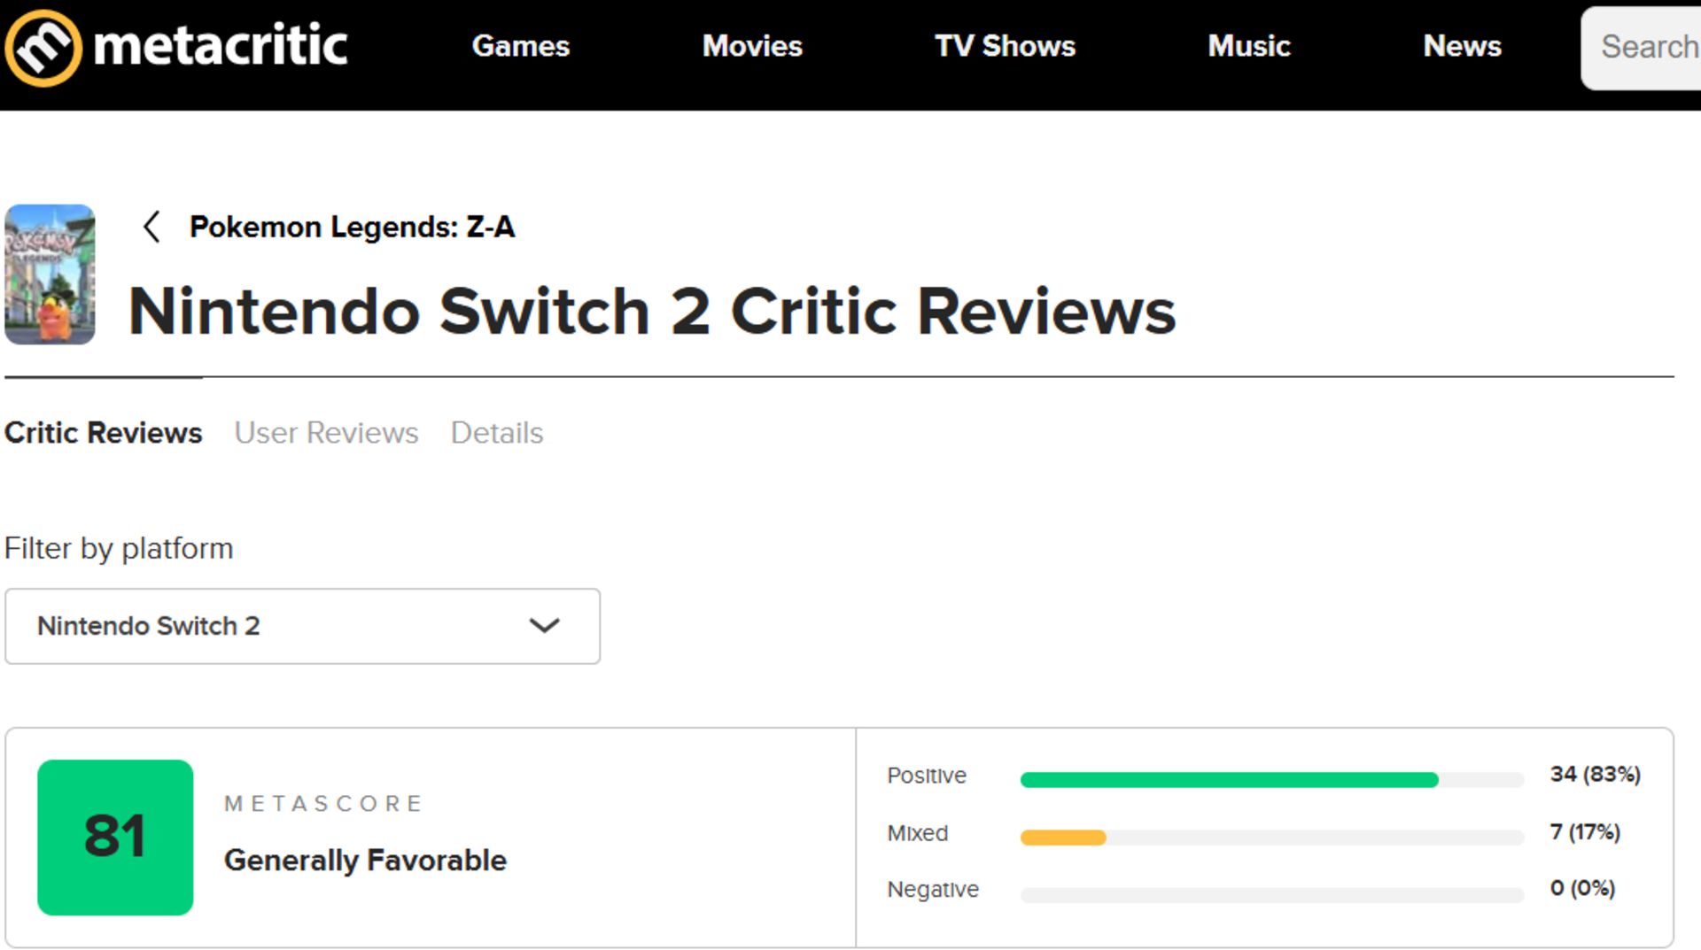This screenshot has height=950, width=1701.
Task: Click the Metacritic circular logo icon
Action: click(43, 48)
